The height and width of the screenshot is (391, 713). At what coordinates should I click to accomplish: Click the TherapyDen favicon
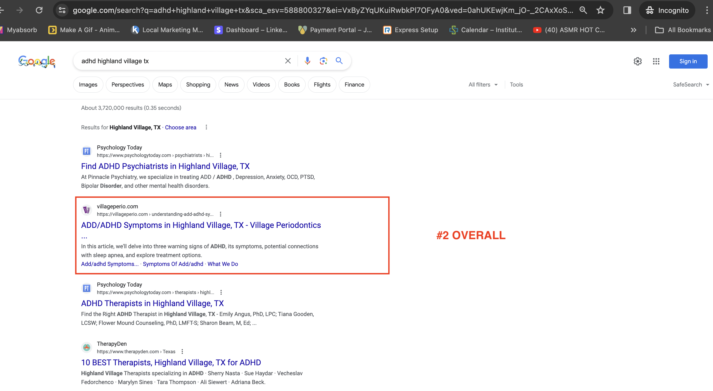point(87,348)
